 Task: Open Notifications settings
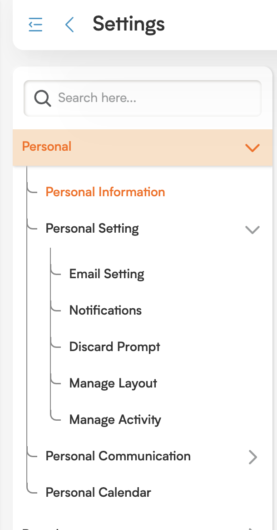pyautogui.click(x=105, y=310)
